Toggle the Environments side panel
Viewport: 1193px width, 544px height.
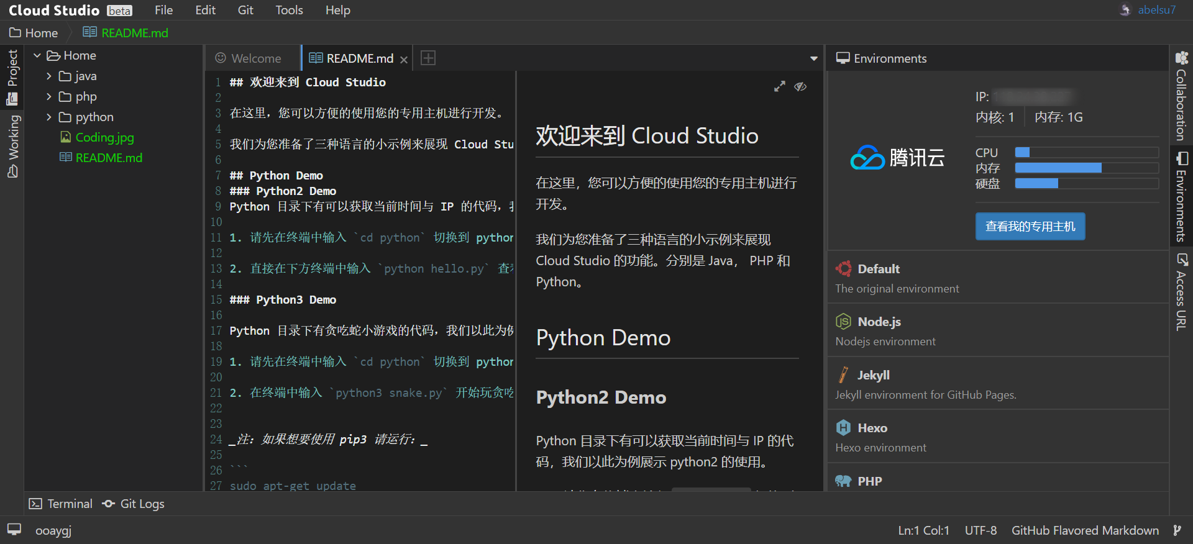coord(1181,196)
